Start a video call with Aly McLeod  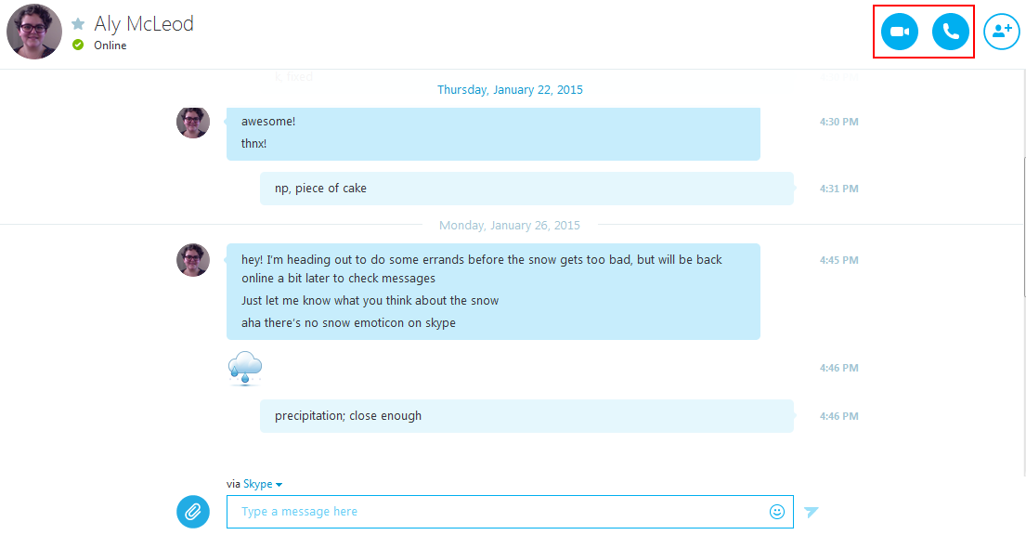pos(900,32)
